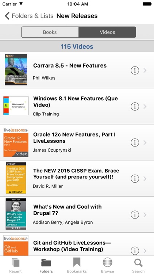Click authors 'Addison Berry; Angela Byron'
Viewport: 154px width, 274px height.
coord(63,222)
